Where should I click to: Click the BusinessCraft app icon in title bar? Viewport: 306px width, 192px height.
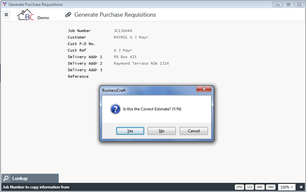(5, 4)
